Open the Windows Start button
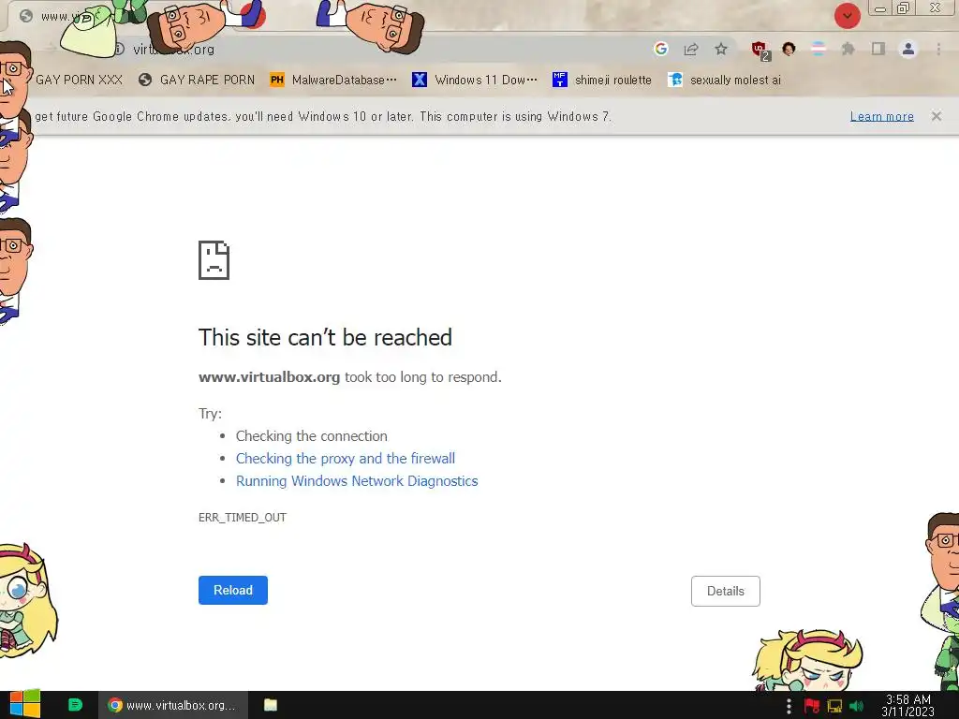The height and width of the screenshot is (719, 959). click(24, 704)
